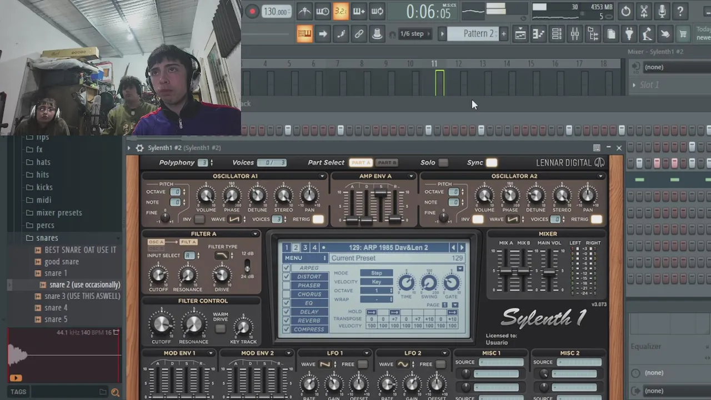Toggle typing keyboard to piano icon
This screenshot has height=400, width=711.
pos(304,34)
